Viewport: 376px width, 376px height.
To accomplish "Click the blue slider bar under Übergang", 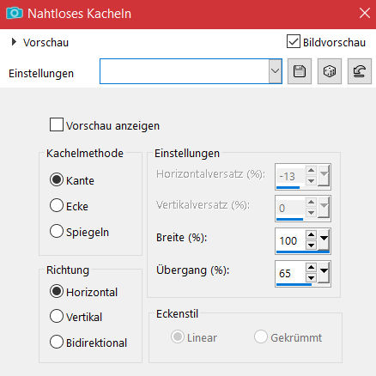I will (x=294, y=285).
